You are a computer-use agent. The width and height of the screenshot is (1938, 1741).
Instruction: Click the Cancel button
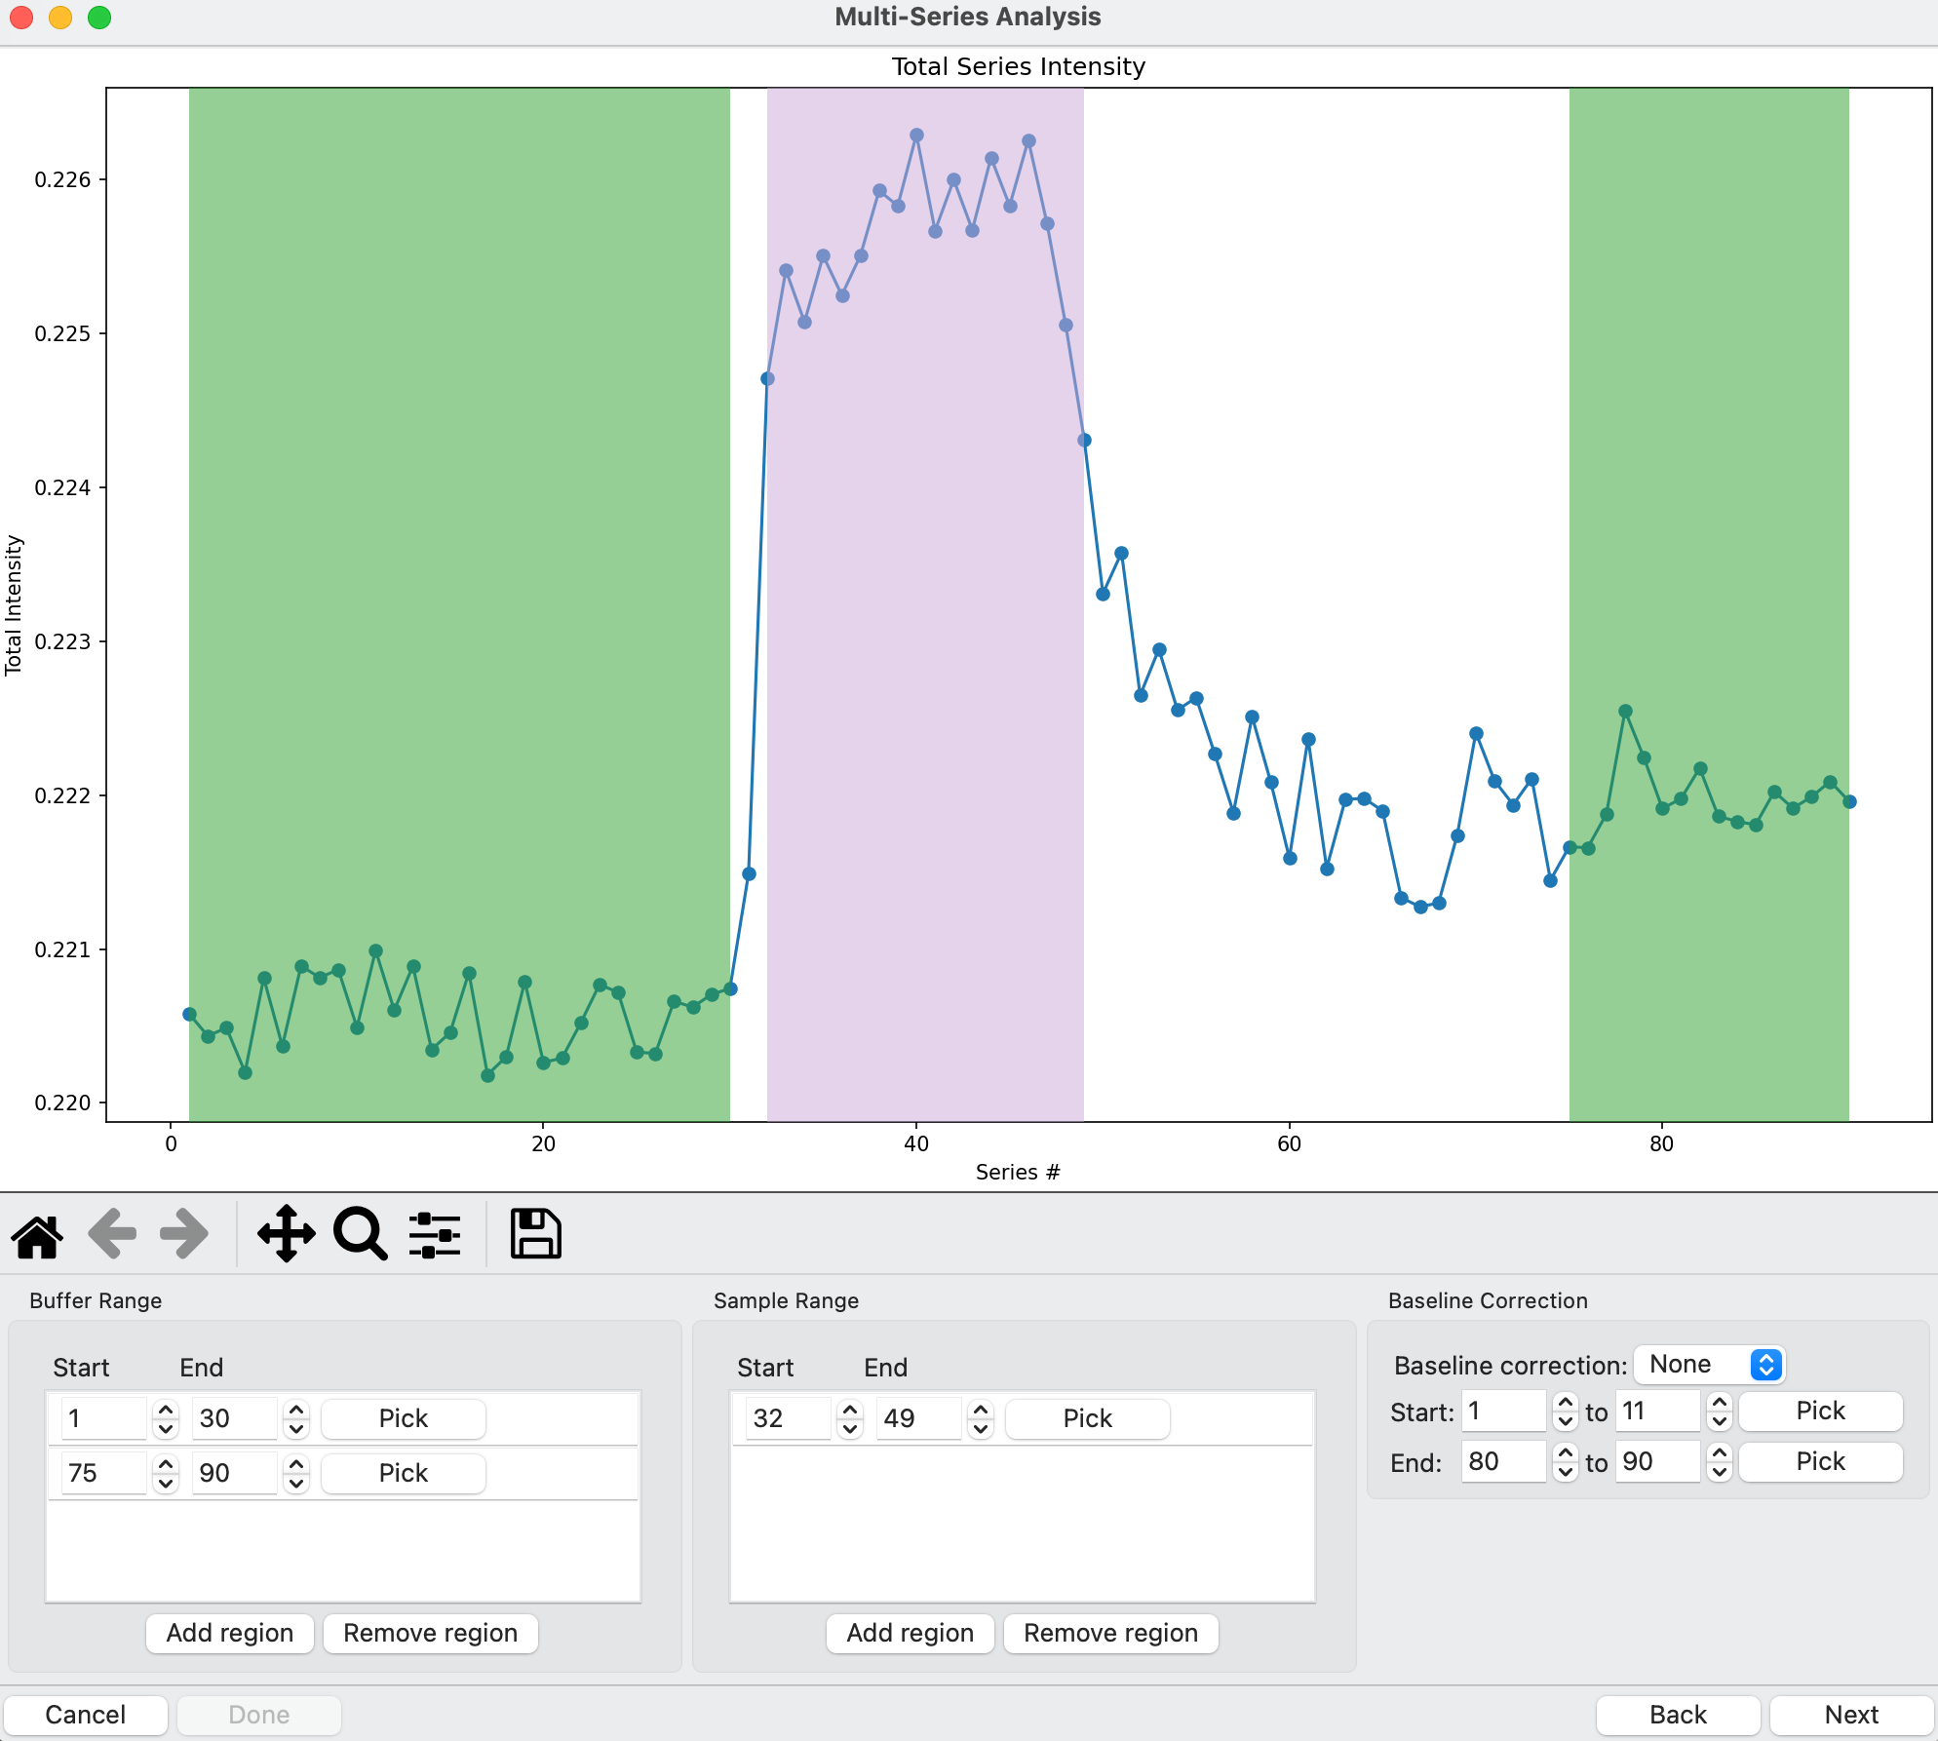coord(85,1715)
